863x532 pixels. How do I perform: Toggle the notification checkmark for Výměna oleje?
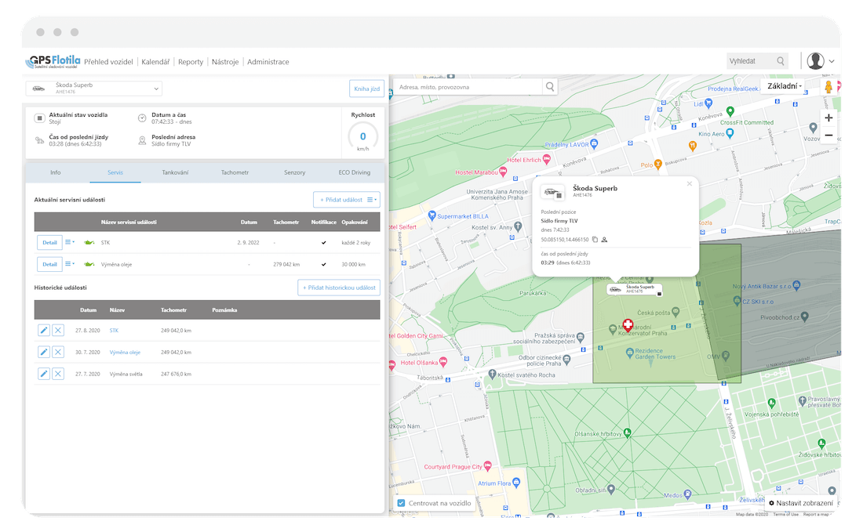coord(323,264)
